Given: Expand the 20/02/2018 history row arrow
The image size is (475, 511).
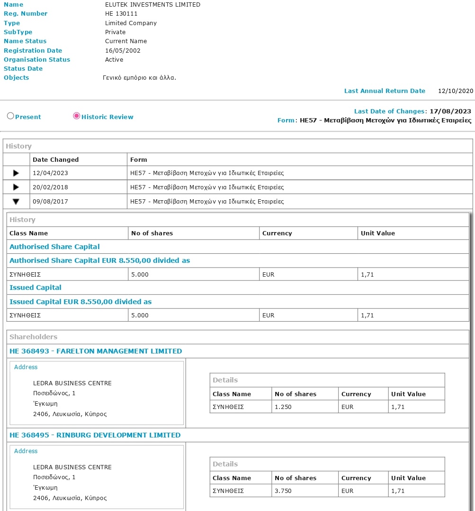Looking at the screenshot, I should point(16,187).
